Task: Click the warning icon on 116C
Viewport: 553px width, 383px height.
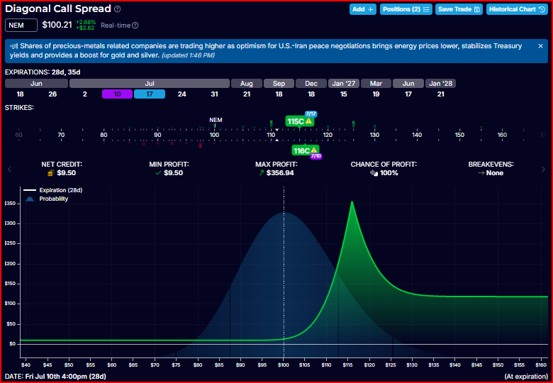Action: (314, 150)
